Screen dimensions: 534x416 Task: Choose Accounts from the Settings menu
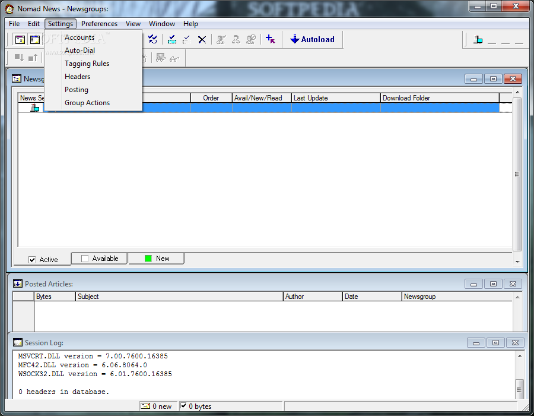93,37
